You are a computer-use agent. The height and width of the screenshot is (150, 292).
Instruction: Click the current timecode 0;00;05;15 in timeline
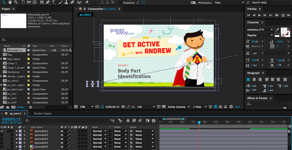pyautogui.click(x=12, y=119)
